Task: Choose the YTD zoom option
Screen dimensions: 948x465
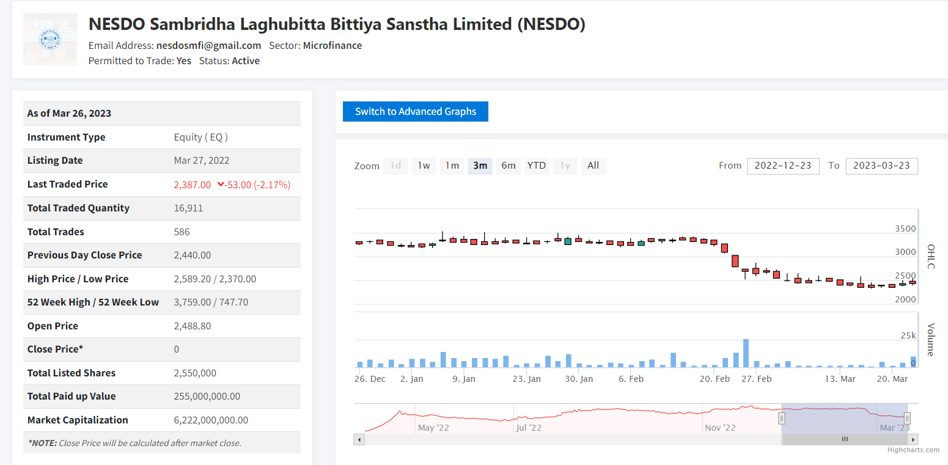Action: 536,166
